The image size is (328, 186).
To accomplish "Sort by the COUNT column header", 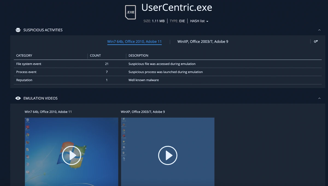I will [95, 56].
